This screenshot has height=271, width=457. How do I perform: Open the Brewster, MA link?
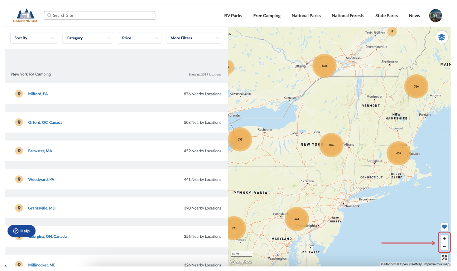pyautogui.click(x=40, y=151)
